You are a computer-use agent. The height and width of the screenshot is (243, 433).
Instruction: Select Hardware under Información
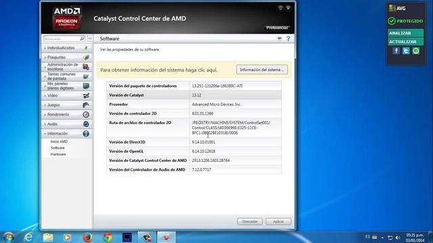point(58,155)
